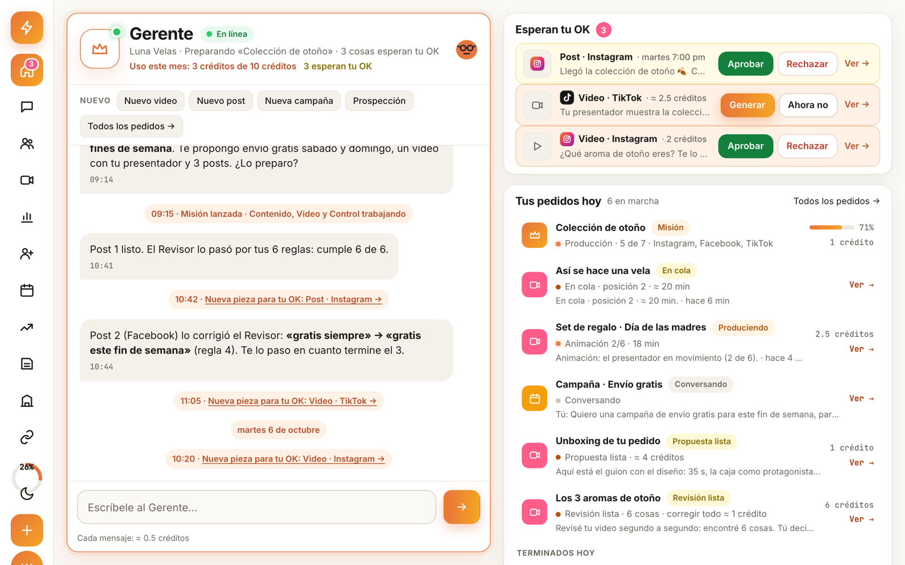This screenshot has width=905, height=565.
Task: Approve the Video · Instagram item
Action: [x=745, y=146]
